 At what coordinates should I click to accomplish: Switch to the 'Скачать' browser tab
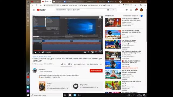click(79, 2)
